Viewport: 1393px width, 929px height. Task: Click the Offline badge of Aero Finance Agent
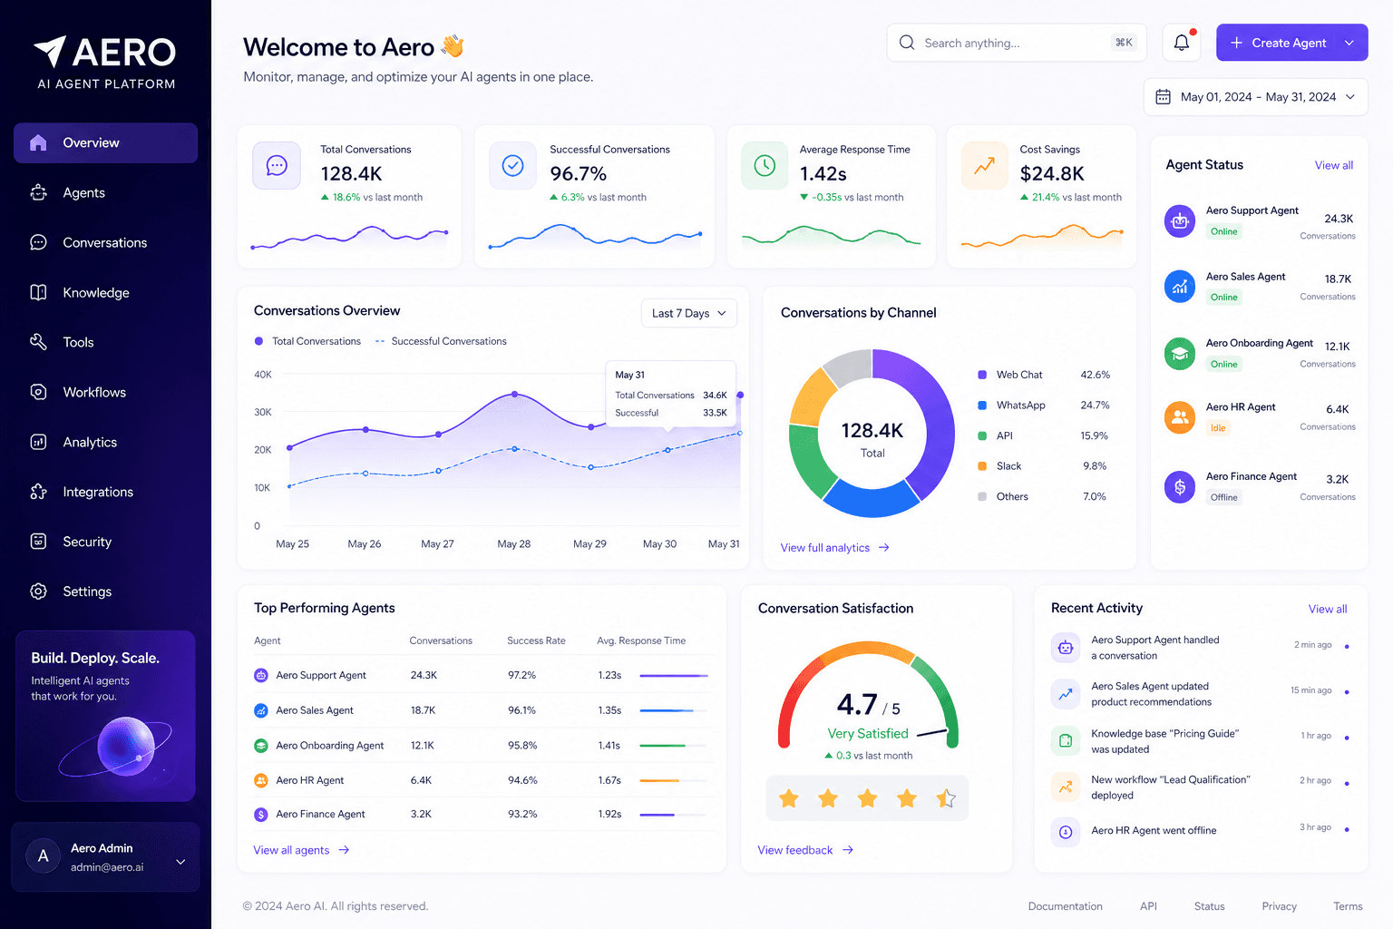1223,497
